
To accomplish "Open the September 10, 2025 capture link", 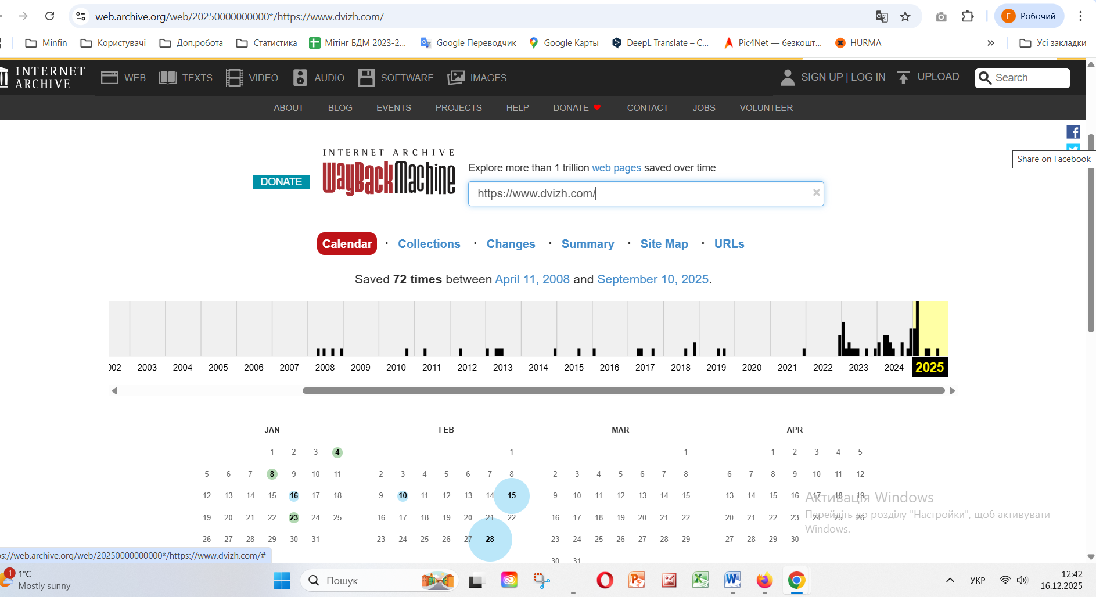I will click(x=653, y=279).
